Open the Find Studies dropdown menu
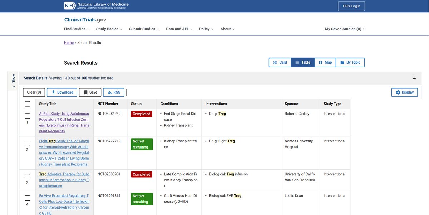The image size is (429, 215). (76, 29)
